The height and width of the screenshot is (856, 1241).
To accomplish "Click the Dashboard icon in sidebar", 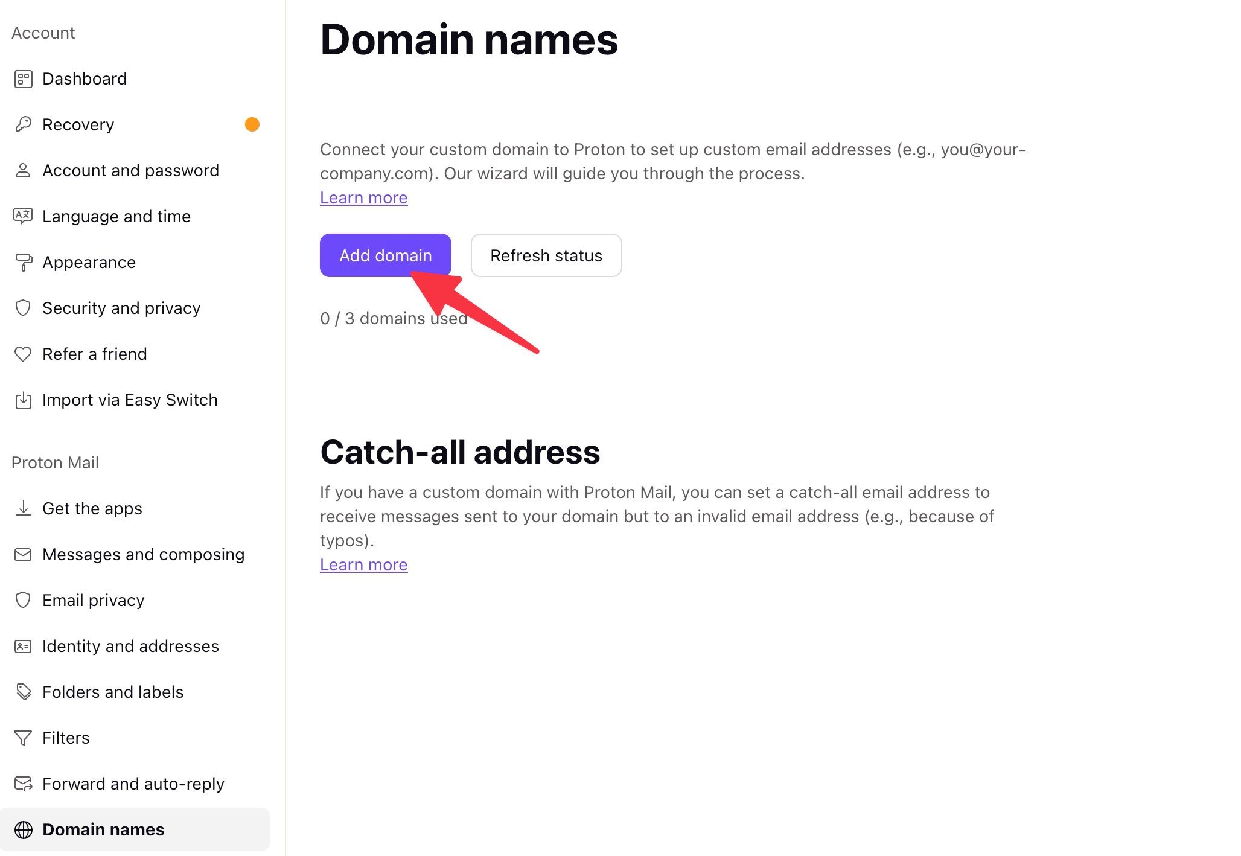I will coord(24,78).
